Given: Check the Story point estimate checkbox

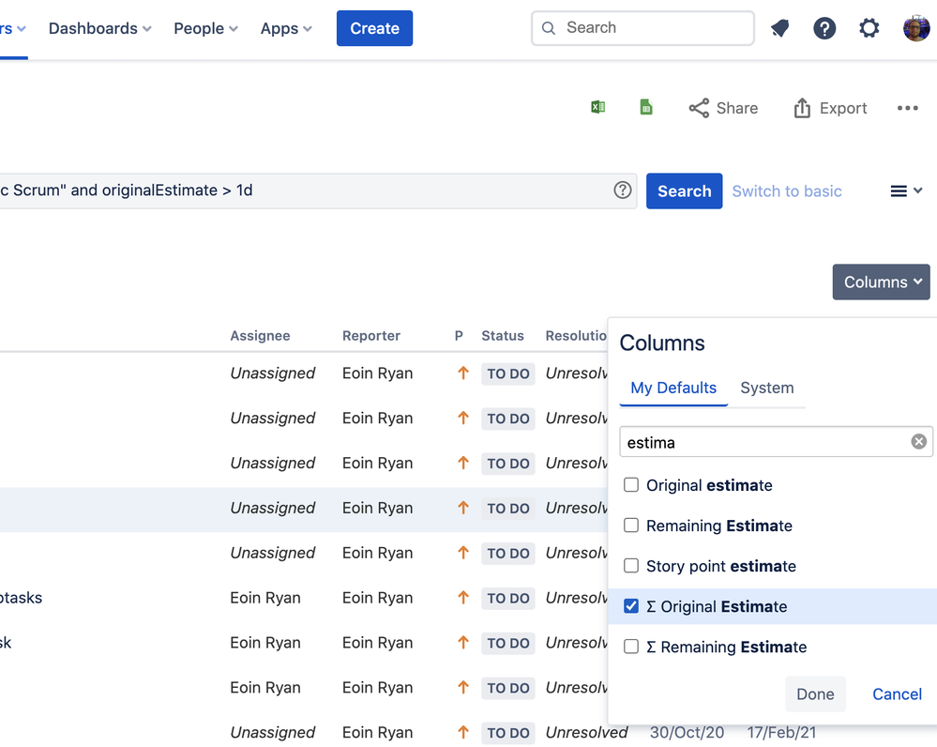Looking at the screenshot, I should [631, 565].
